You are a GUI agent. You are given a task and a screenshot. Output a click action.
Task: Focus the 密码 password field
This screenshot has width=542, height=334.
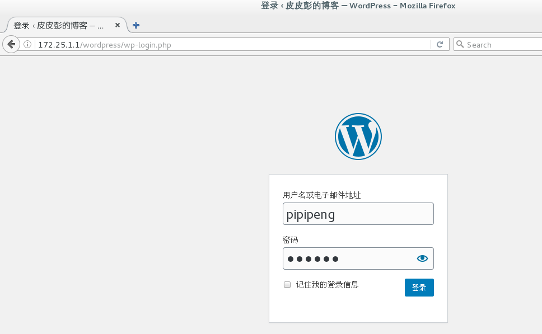[358, 258]
